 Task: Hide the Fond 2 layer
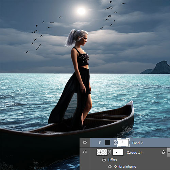pyautogui.click(x=85, y=142)
